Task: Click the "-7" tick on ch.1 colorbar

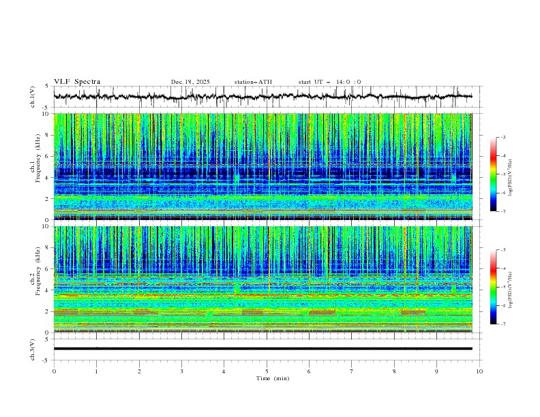Action: [503, 211]
